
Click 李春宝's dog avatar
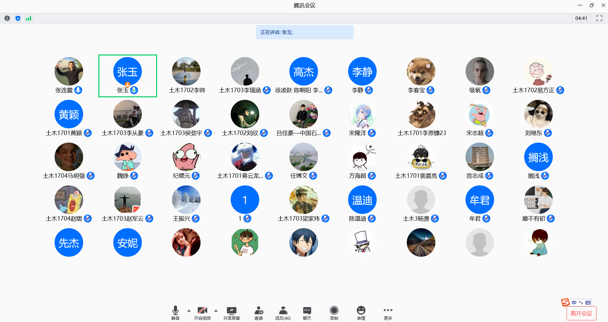click(421, 71)
